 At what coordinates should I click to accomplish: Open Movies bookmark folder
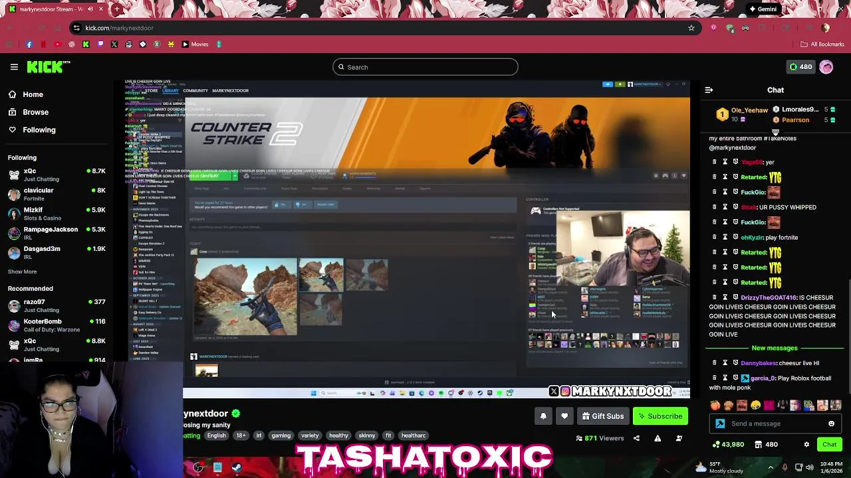pyautogui.click(x=195, y=44)
